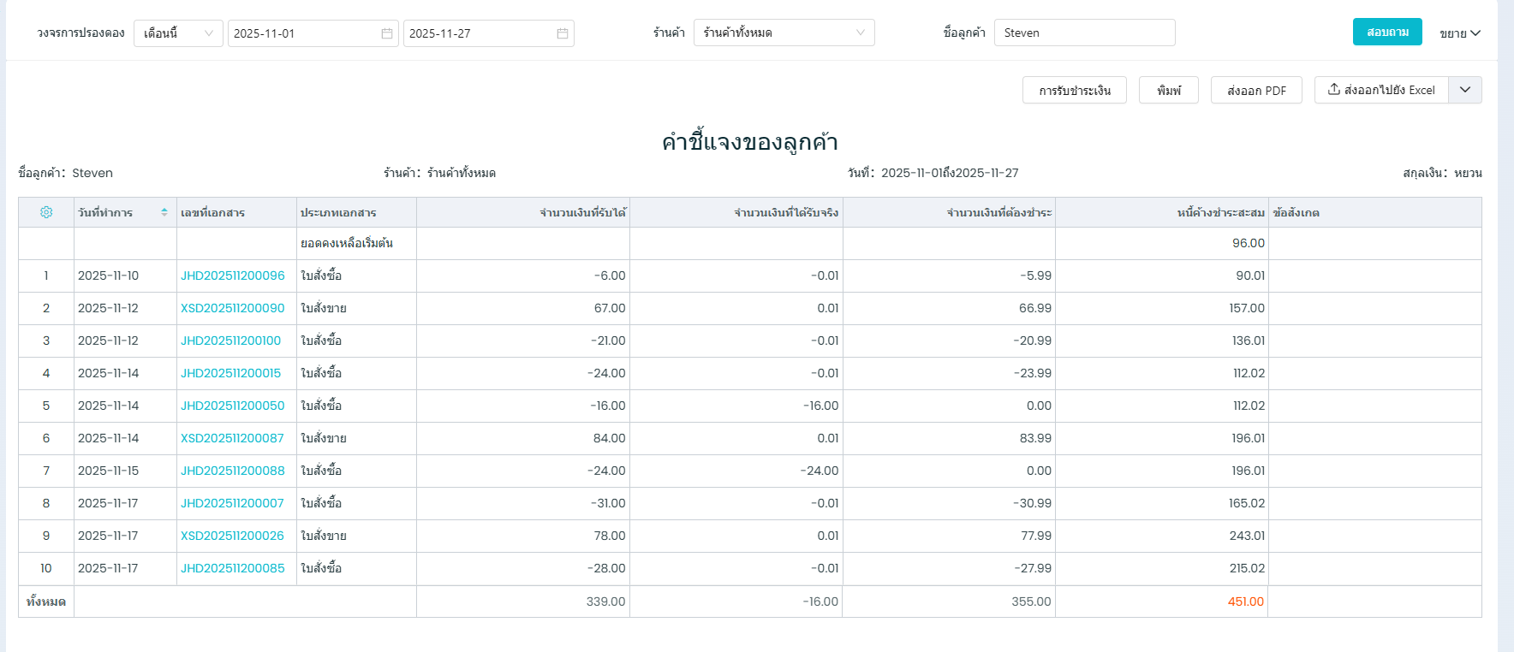Click the print button
This screenshot has height=652, width=1514.
[1168, 90]
